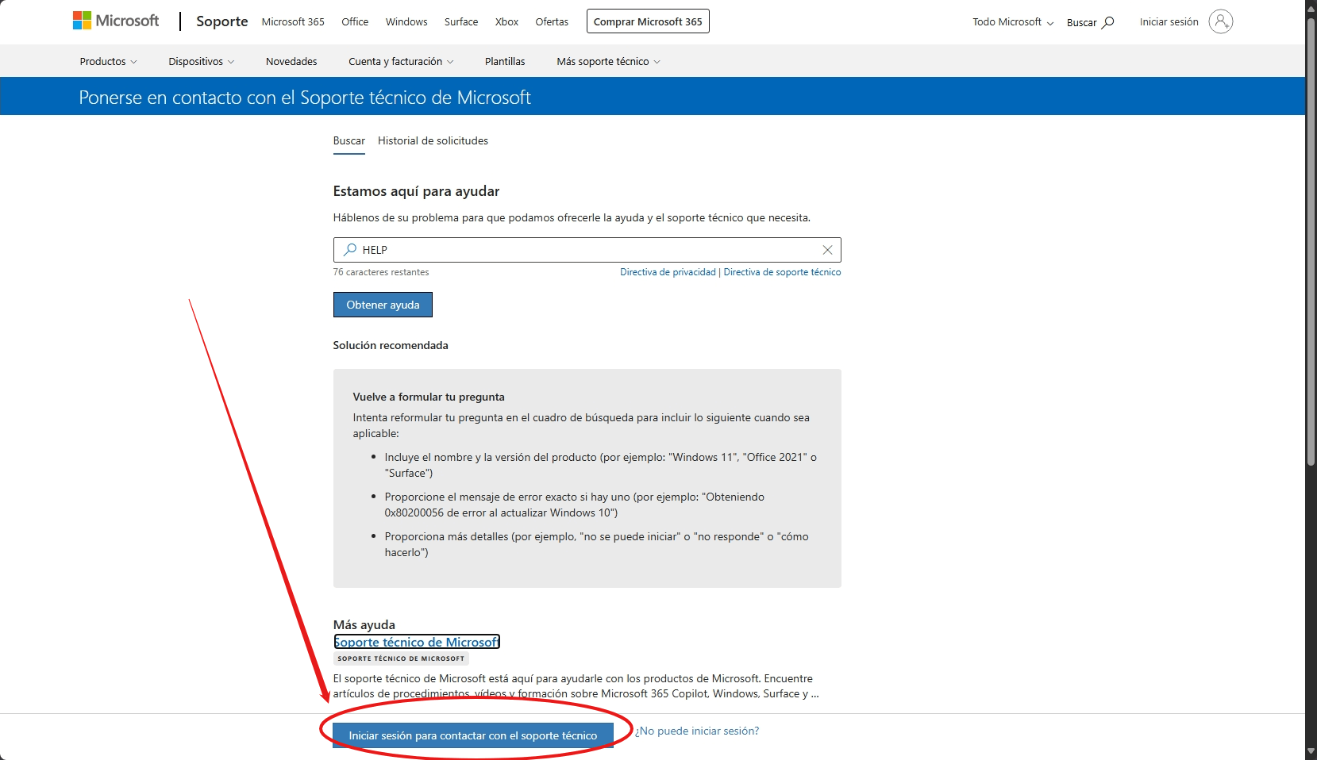Viewport: 1317px width, 760px height.
Task: Expand Cuenta y facturación dropdown
Action: point(401,61)
